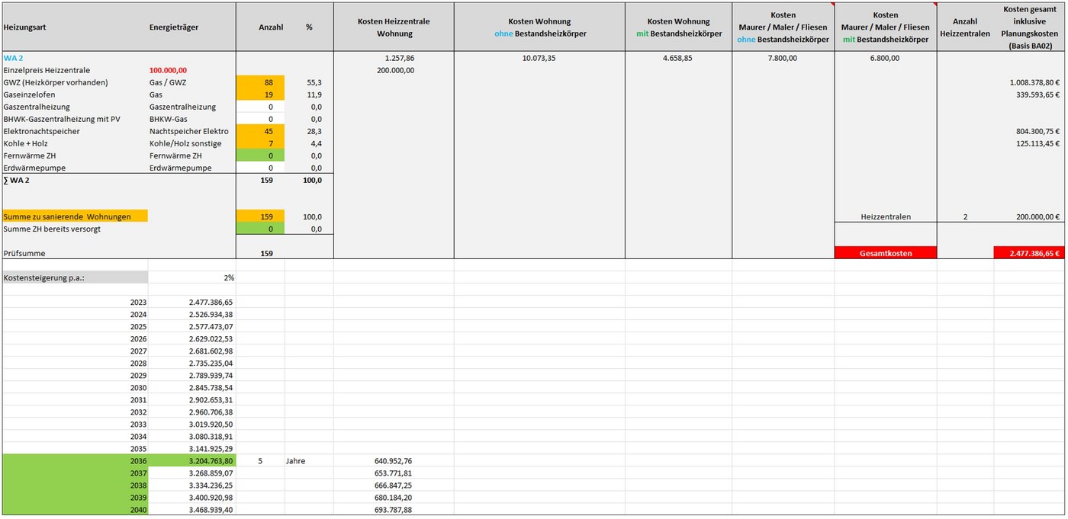Click the orange Elektronachtspeicher count cell with 45
The image size is (1068, 519).
tap(260, 131)
